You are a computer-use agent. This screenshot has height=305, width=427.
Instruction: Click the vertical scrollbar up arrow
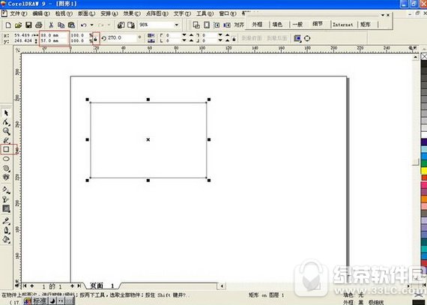415,57
